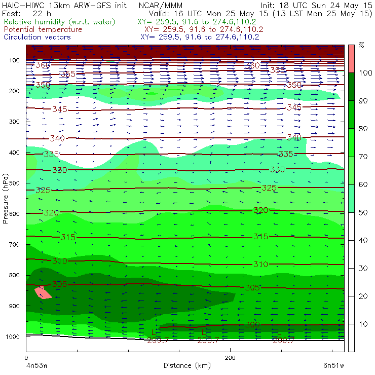Click the 70–80% bright green colorbar segment
Screen dimensions: 375x375
tap(351, 142)
